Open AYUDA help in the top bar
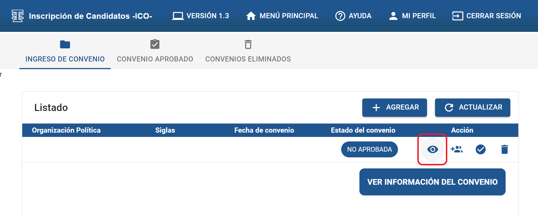Screen dimensions: 538x216 pyautogui.click(x=353, y=16)
